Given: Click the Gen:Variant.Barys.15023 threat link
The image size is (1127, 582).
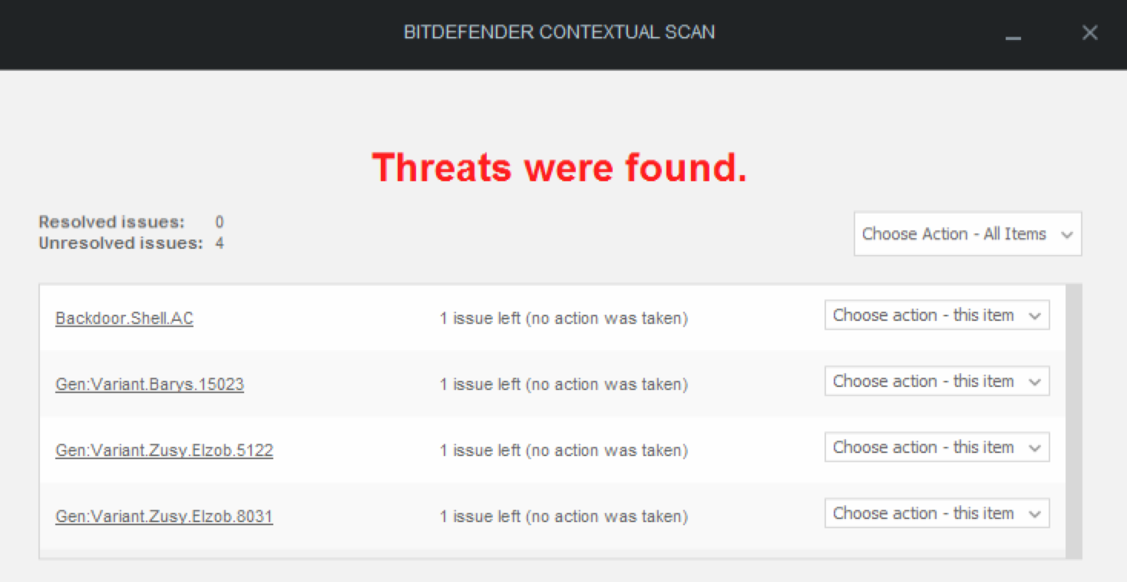Looking at the screenshot, I should coord(150,385).
